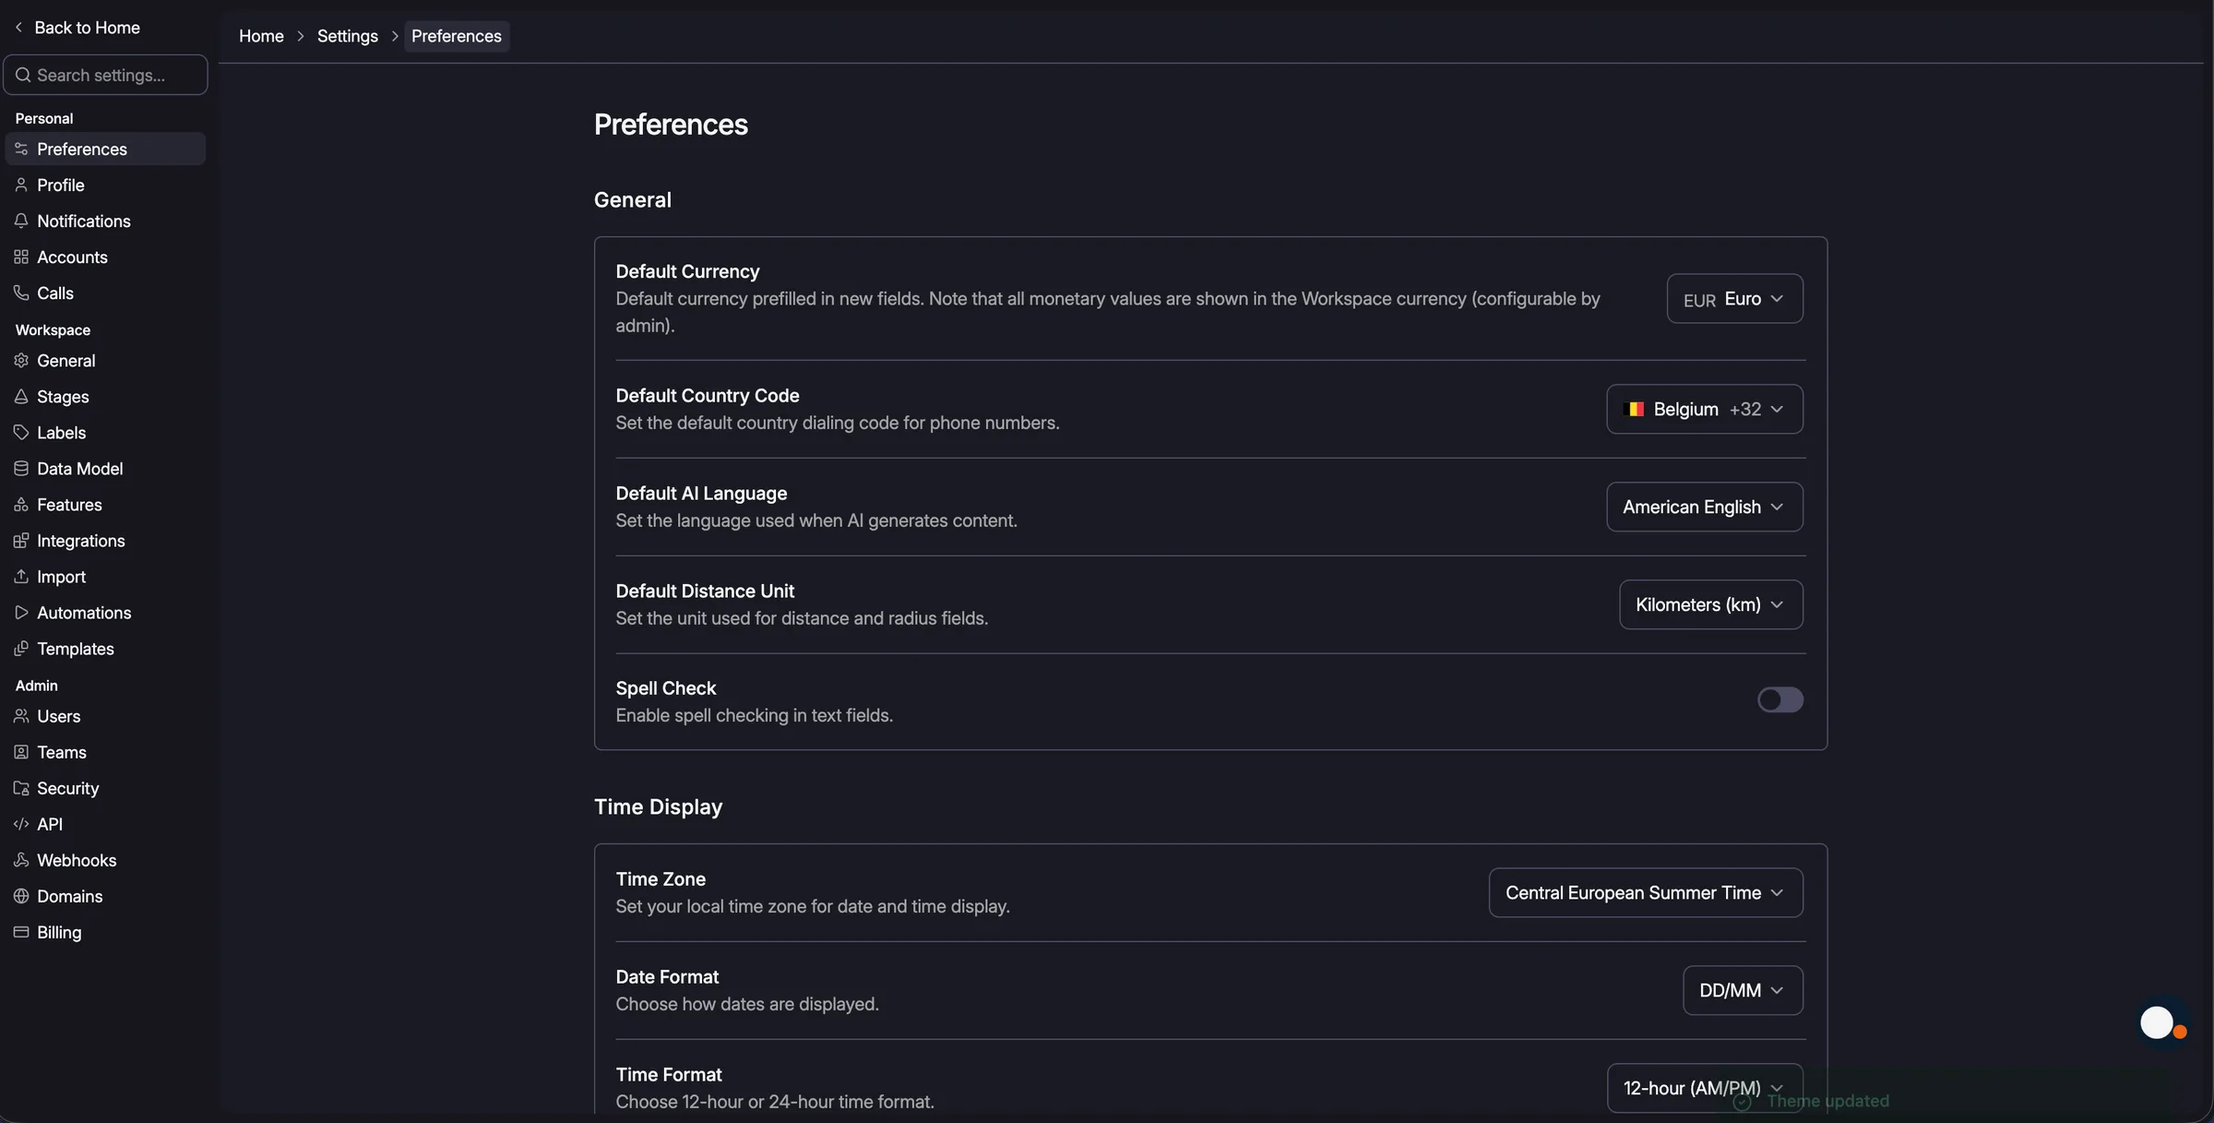
Task: Open the Default Currency EUR Euro dropdown
Action: tap(1734, 298)
